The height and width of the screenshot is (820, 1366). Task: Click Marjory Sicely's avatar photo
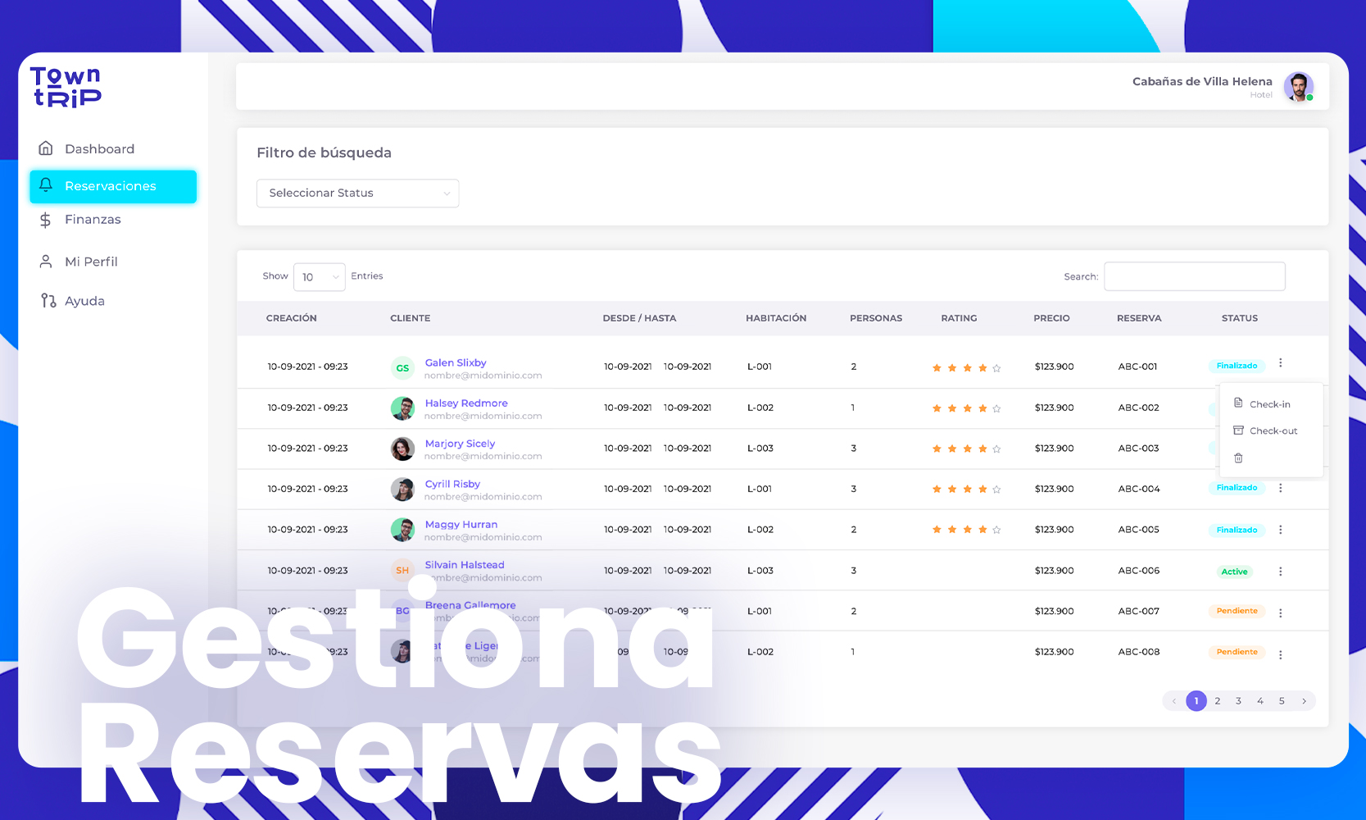coord(402,449)
